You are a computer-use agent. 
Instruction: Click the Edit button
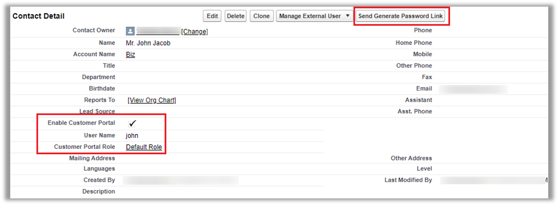click(x=212, y=16)
